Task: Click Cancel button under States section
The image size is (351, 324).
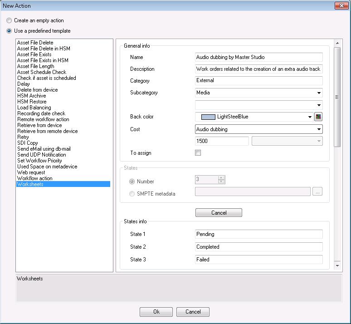Action: (x=219, y=213)
